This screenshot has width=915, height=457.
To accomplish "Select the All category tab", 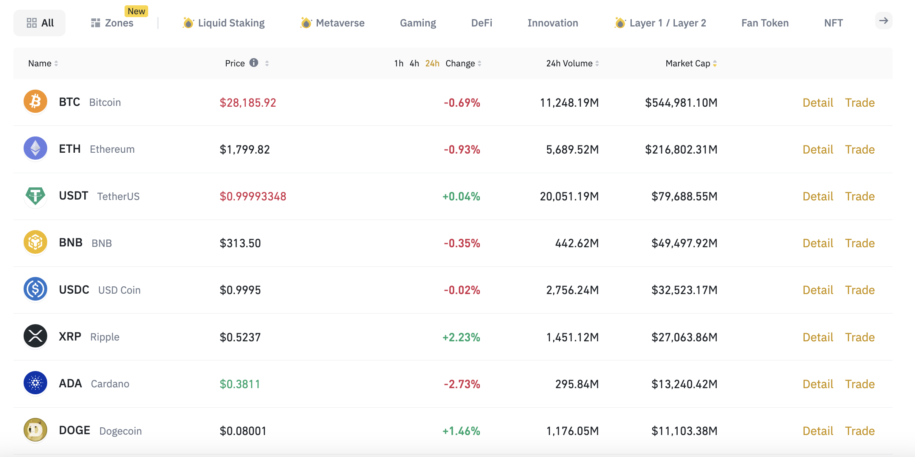I will click(39, 23).
